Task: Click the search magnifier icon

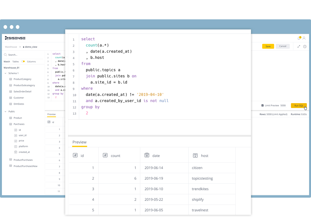Action: click(5, 55)
